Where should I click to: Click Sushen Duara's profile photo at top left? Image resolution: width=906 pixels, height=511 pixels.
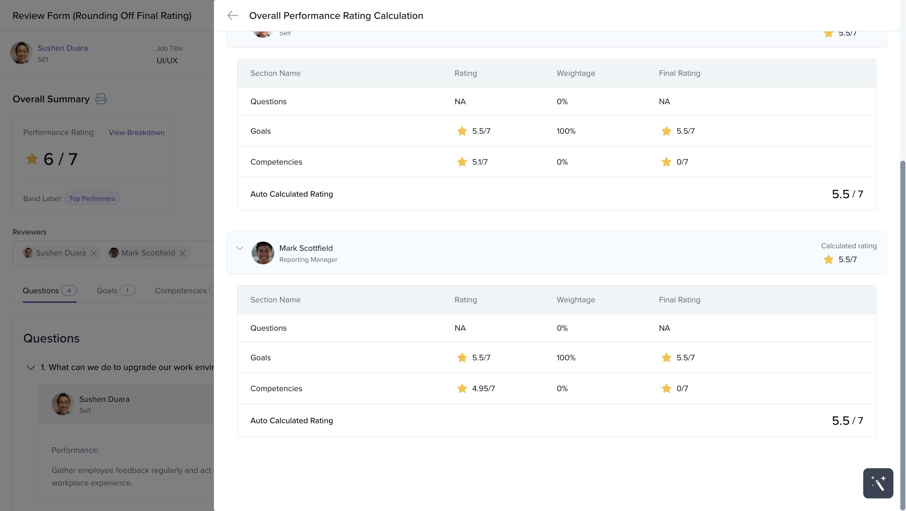[21, 53]
